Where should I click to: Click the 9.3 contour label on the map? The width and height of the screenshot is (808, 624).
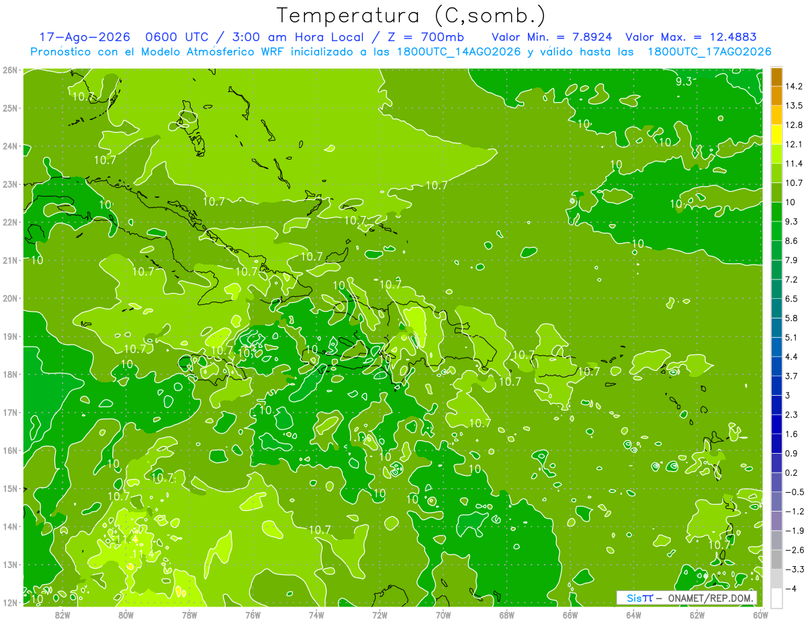684,81
